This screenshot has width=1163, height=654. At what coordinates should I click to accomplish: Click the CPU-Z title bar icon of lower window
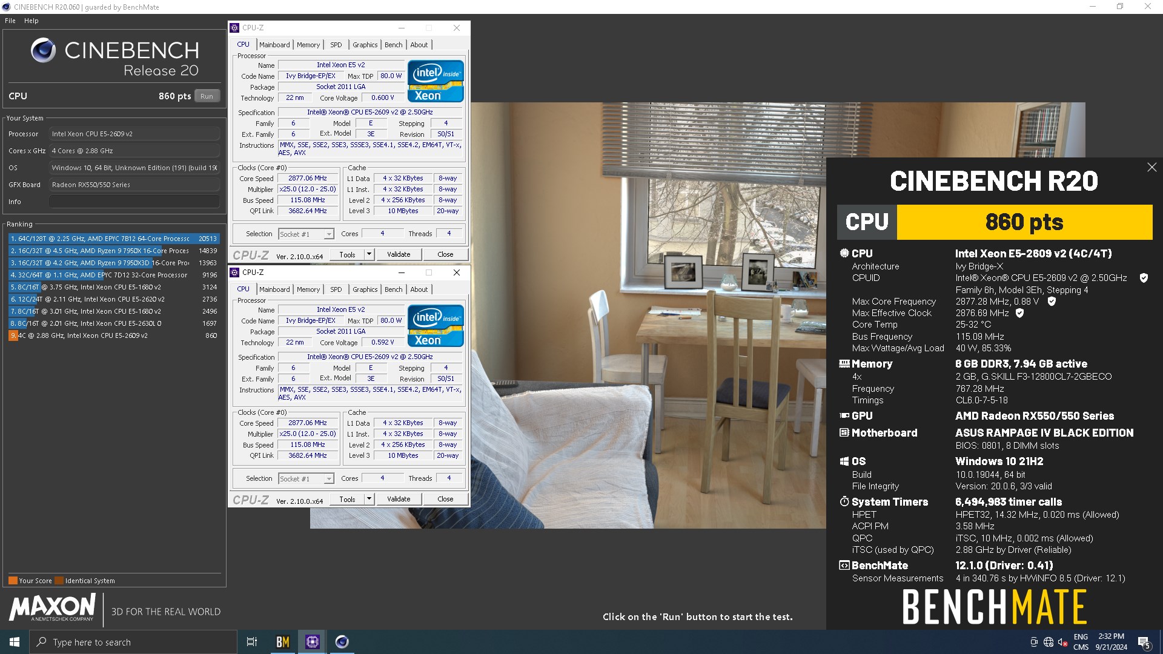tap(235, 272)
